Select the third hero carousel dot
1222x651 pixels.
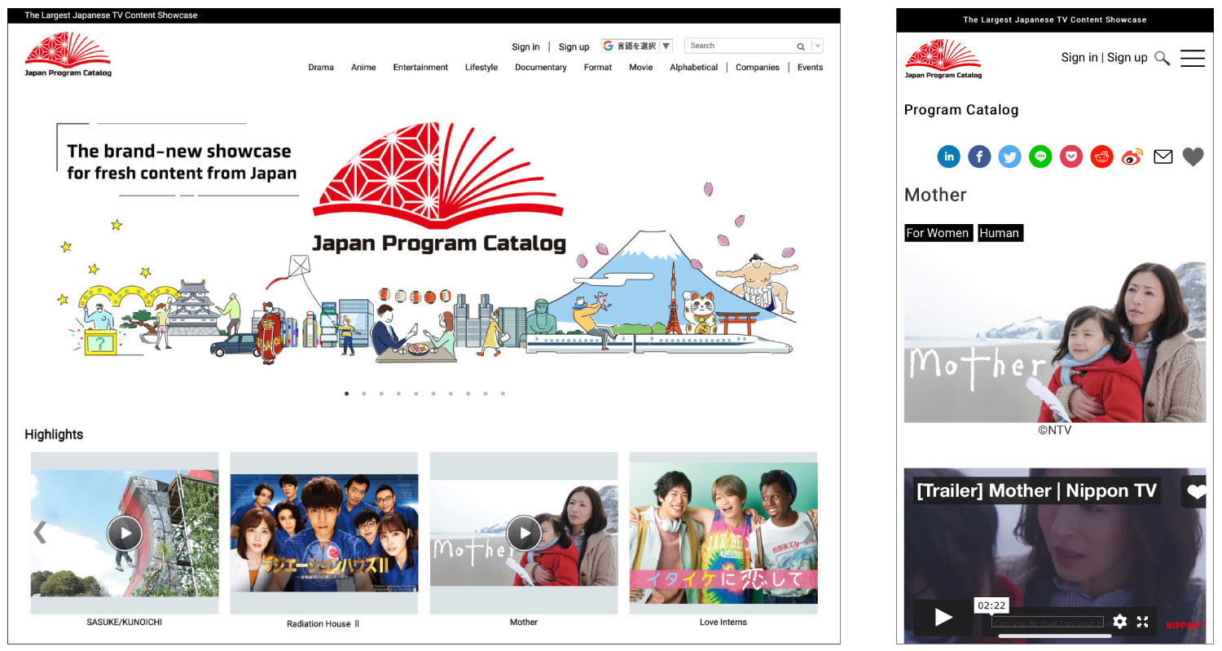[381, 394]
